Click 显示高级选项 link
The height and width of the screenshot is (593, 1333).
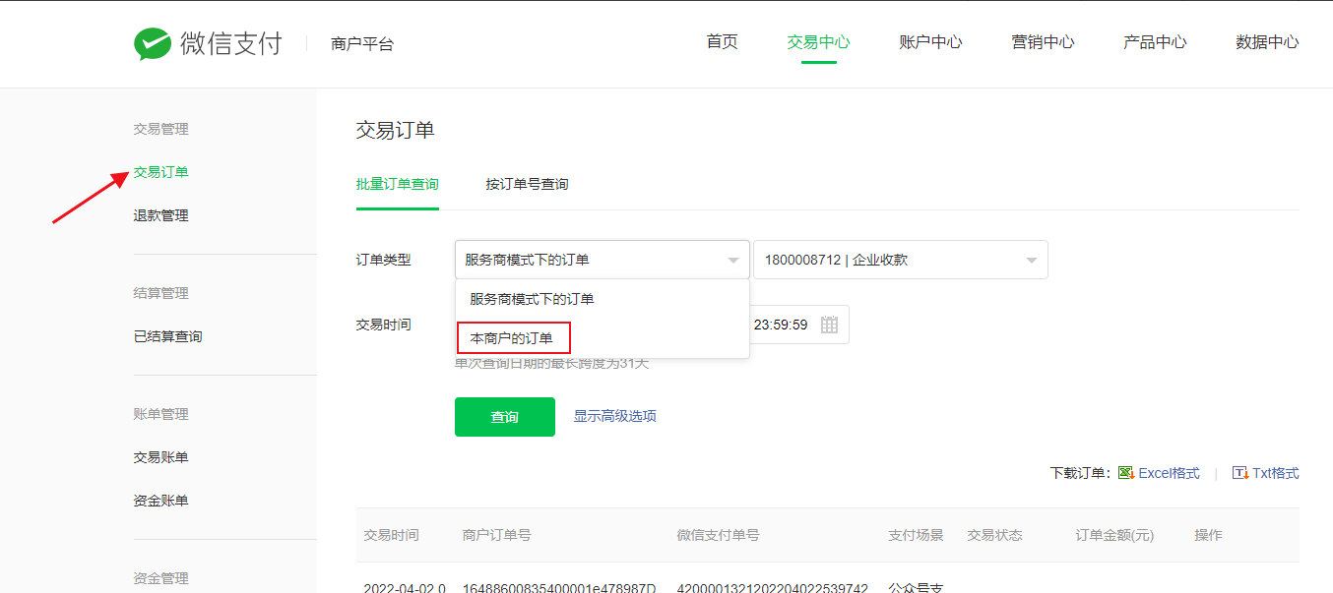(x=614, y=416)
